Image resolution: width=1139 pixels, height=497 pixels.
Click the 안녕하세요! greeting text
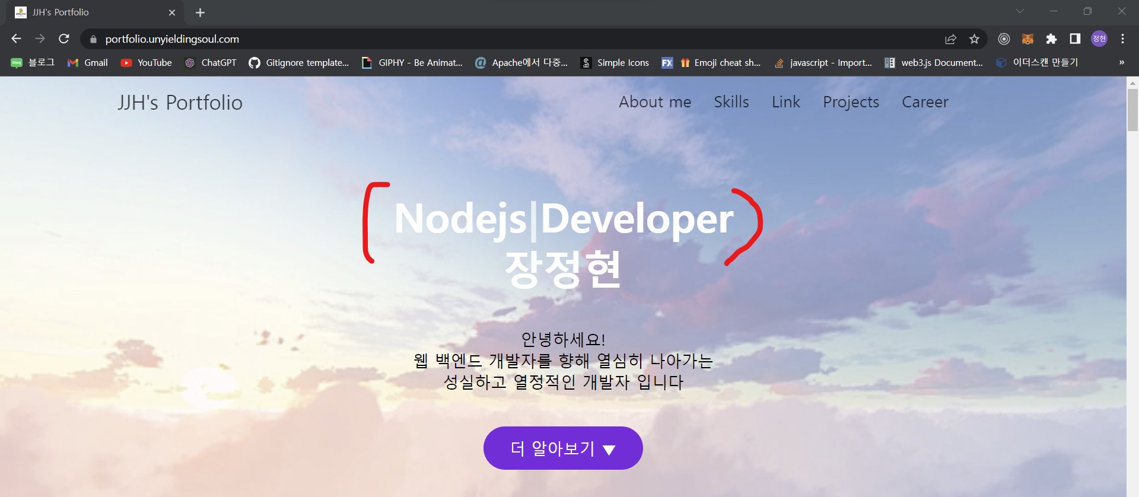(x=563, y=339)
